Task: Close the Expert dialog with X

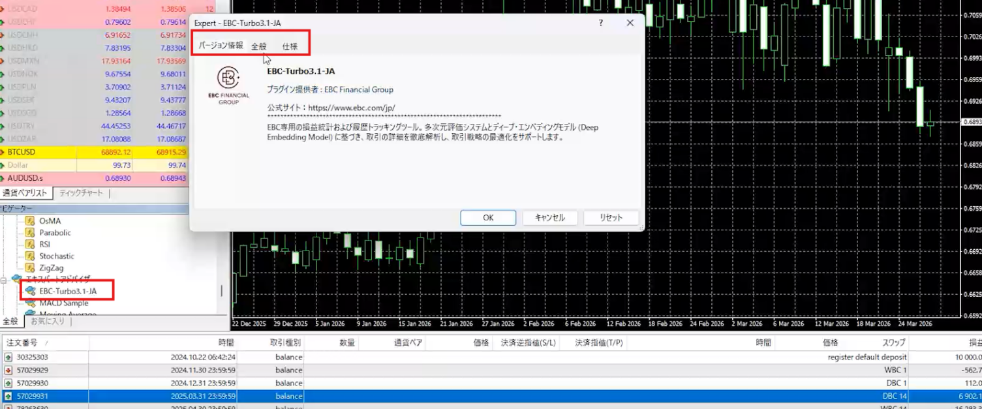Action: [630, 23]
